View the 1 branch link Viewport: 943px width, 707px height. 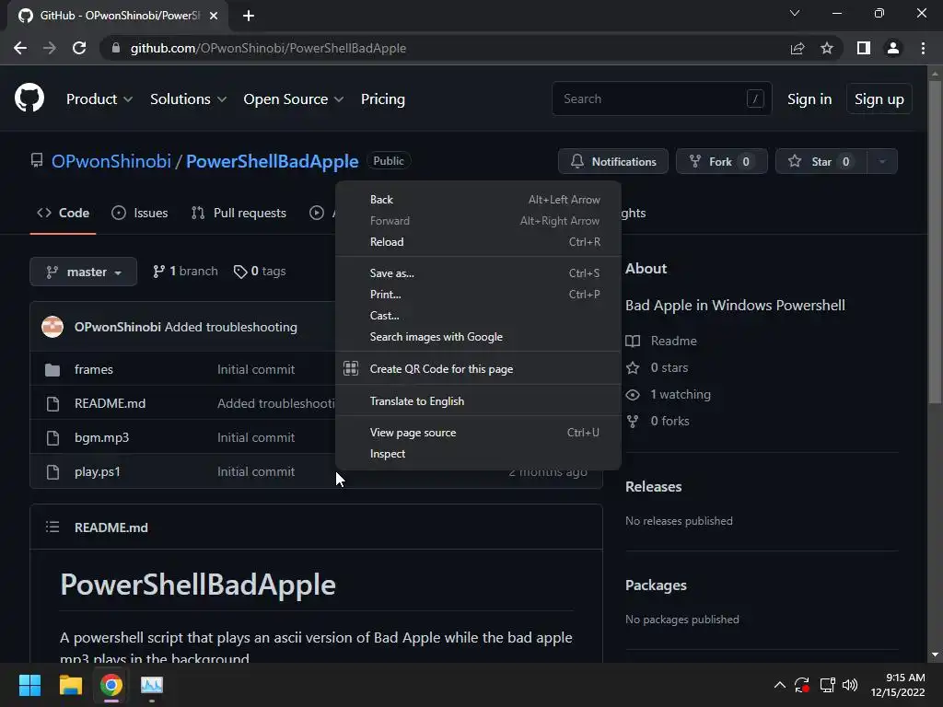coord(185,272)
